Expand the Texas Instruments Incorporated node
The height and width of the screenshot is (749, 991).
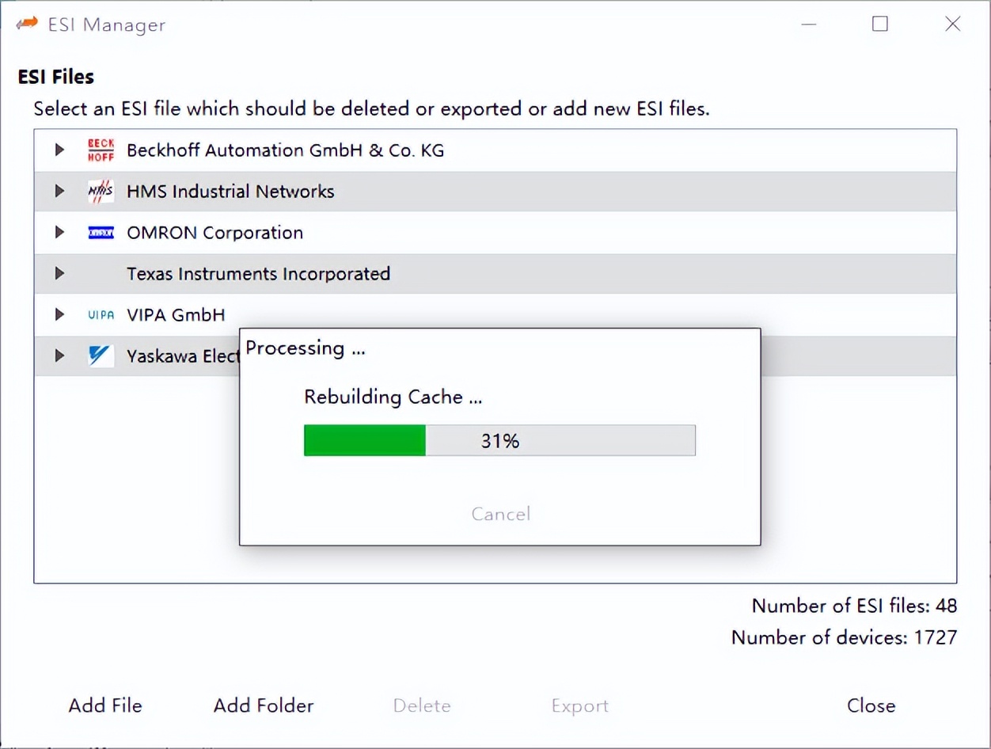click(59, 273)
